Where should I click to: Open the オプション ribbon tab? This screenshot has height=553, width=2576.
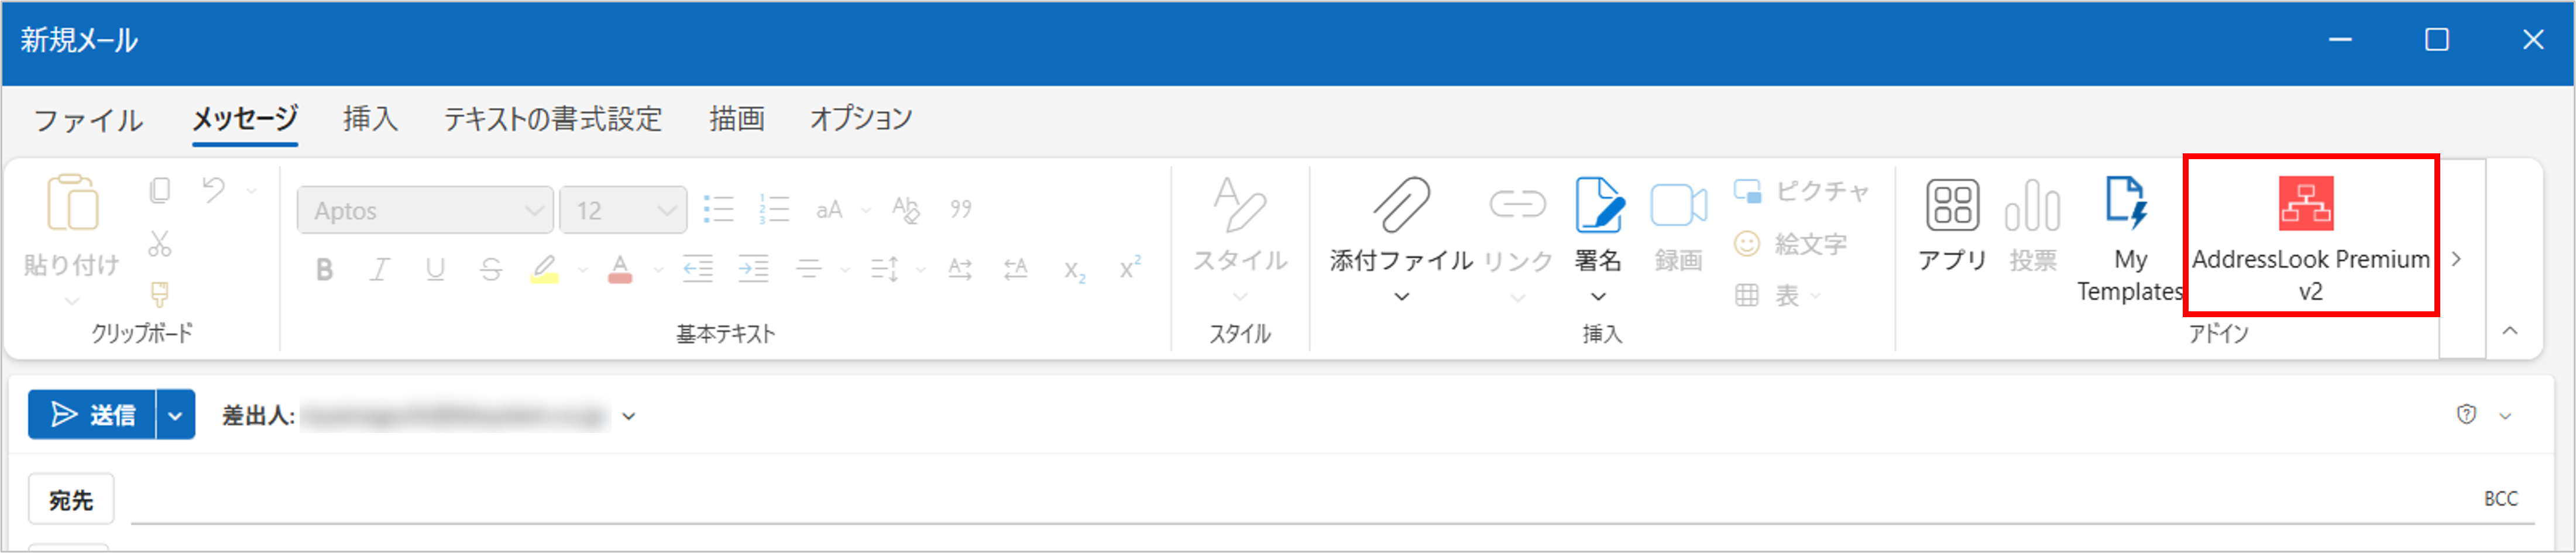[860, 119]
